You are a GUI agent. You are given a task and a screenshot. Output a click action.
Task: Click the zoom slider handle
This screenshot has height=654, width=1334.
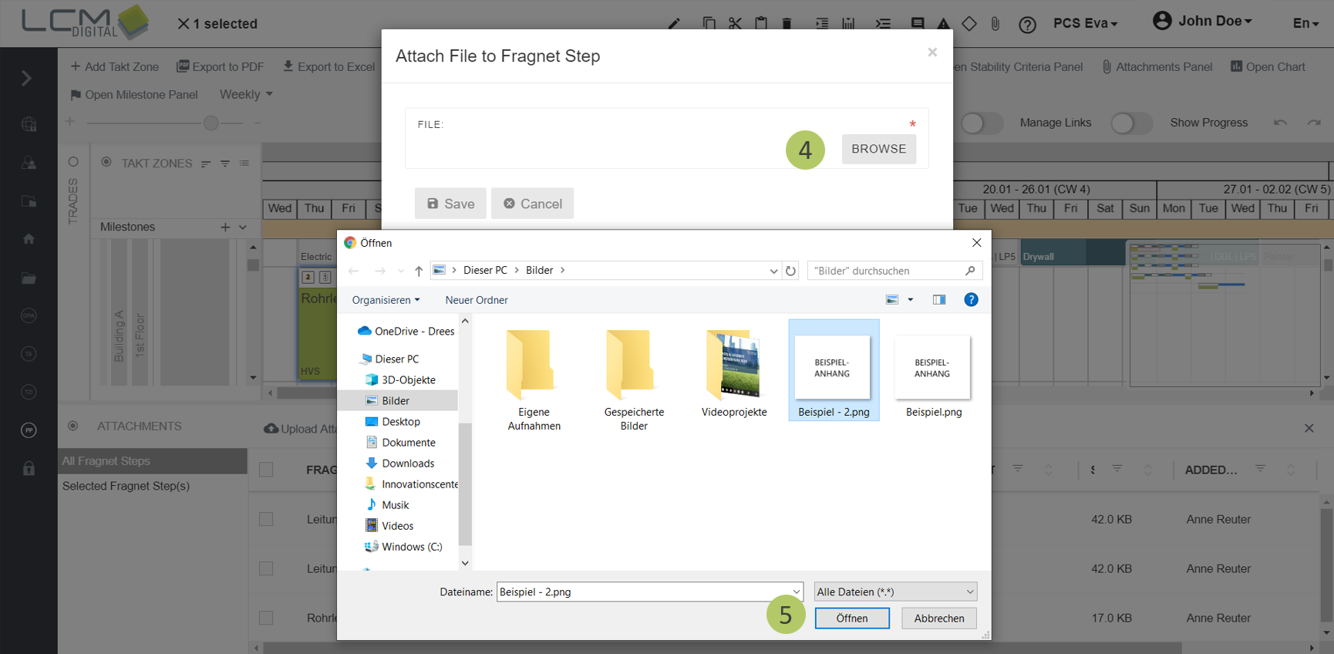tap(211, 123)
